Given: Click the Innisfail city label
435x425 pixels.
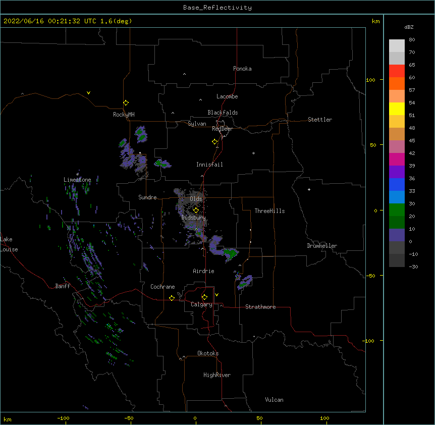Looking at the screenshot, I should coord(209,165).
